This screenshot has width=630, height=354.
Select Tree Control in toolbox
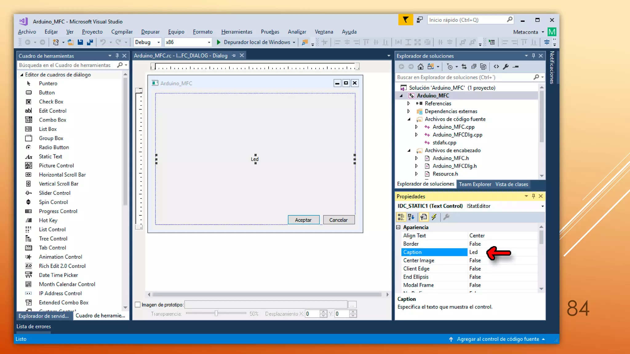pyautogui.click(x=53, y=238)
